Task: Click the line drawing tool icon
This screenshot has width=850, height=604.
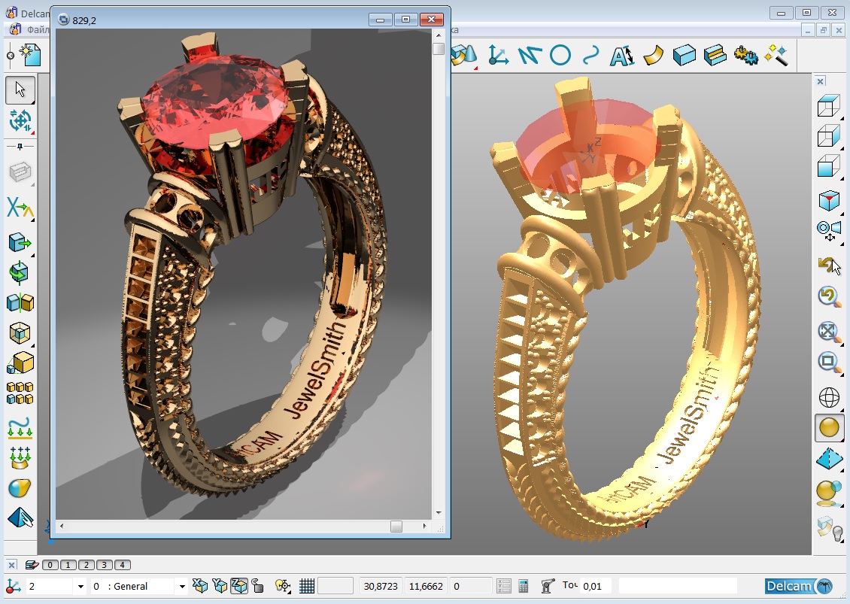Action: [530, 55]
